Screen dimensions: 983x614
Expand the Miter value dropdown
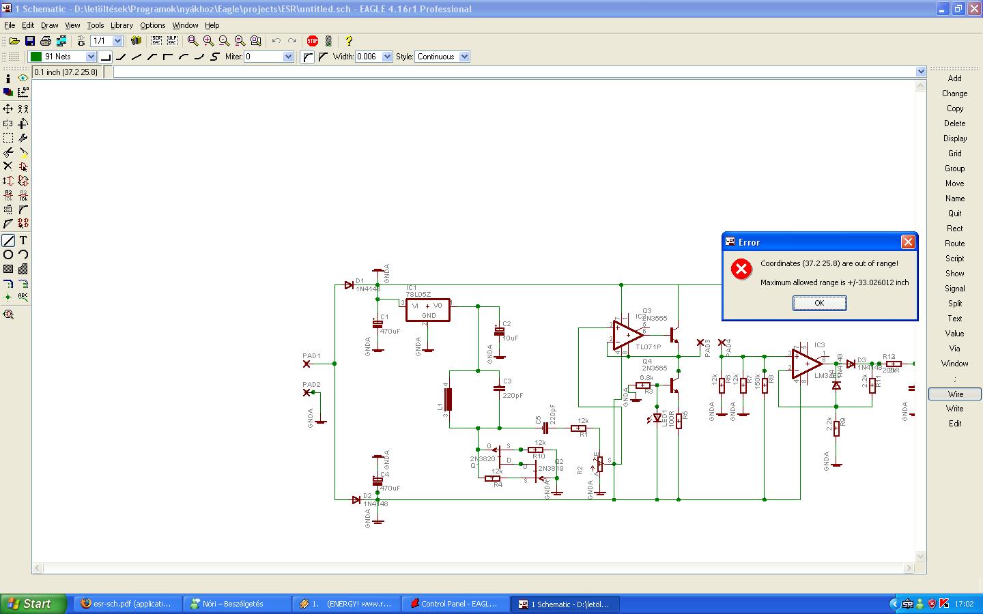pyautogui.click(x=288, y=57)
